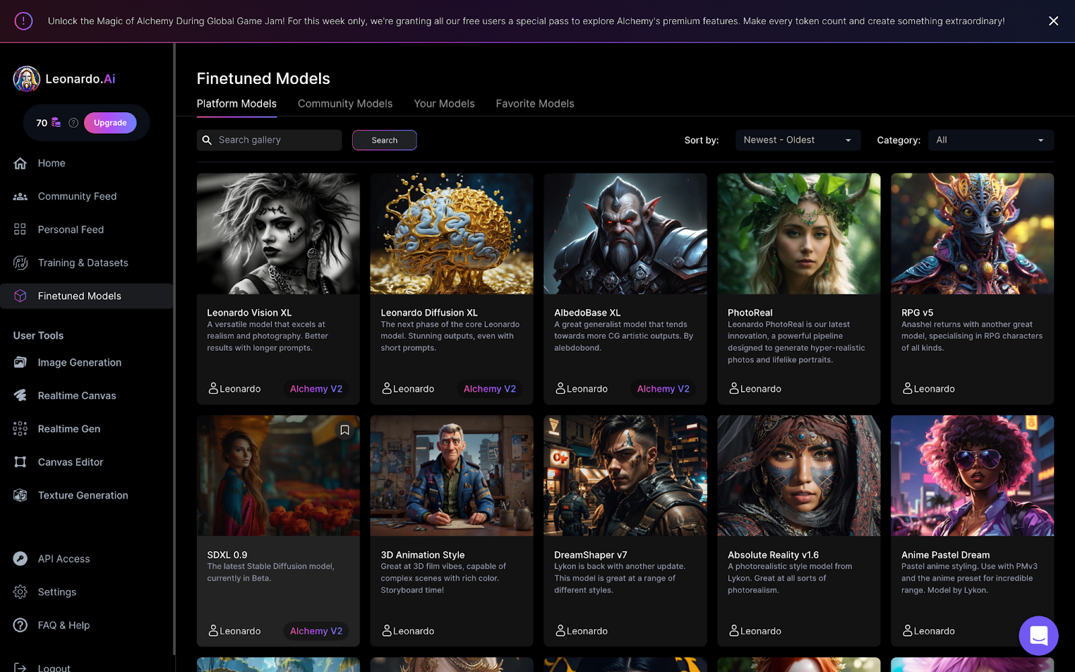Click the Anime Pastel Dream title

coord(945,554)
